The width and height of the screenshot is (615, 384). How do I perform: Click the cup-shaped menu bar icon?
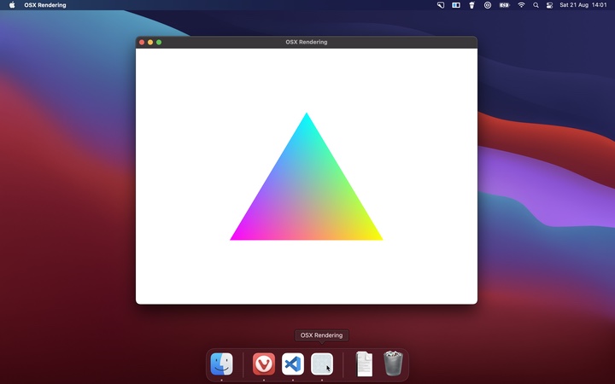tap(471, 5)
